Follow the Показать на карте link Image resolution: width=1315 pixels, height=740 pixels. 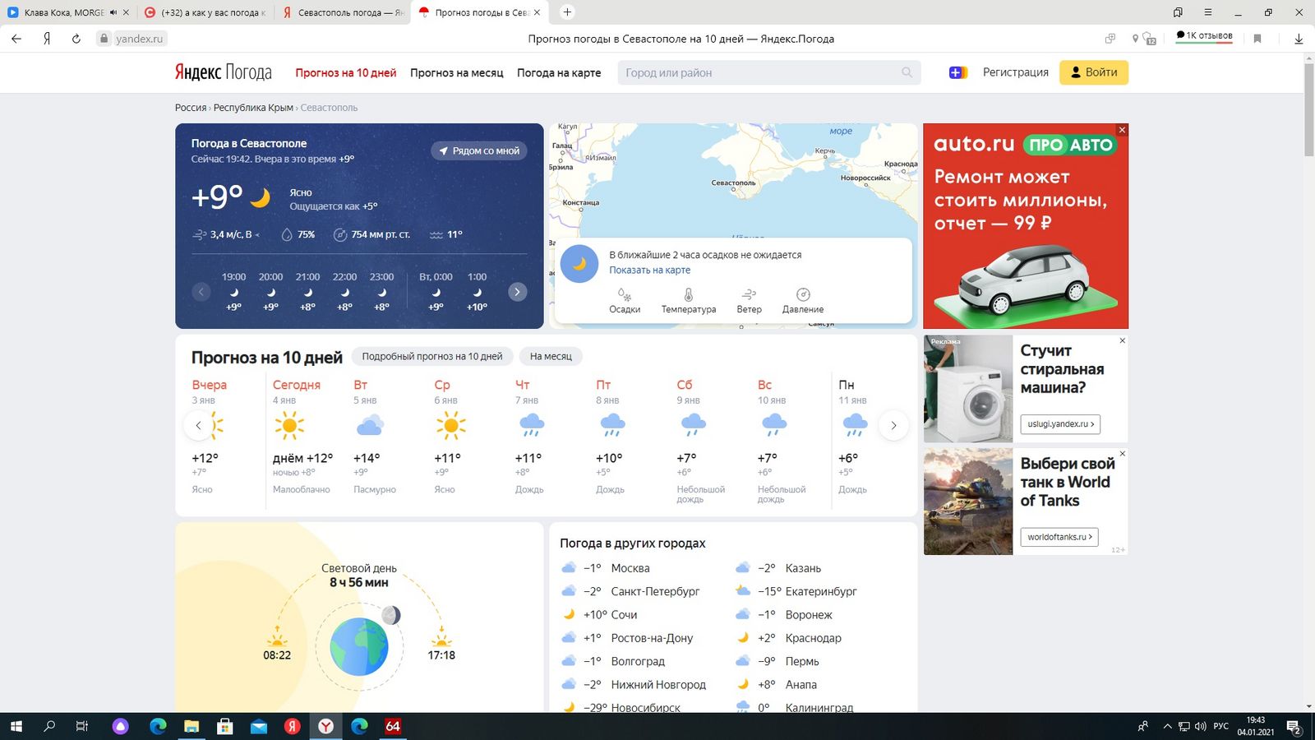(x=649, y=270)
